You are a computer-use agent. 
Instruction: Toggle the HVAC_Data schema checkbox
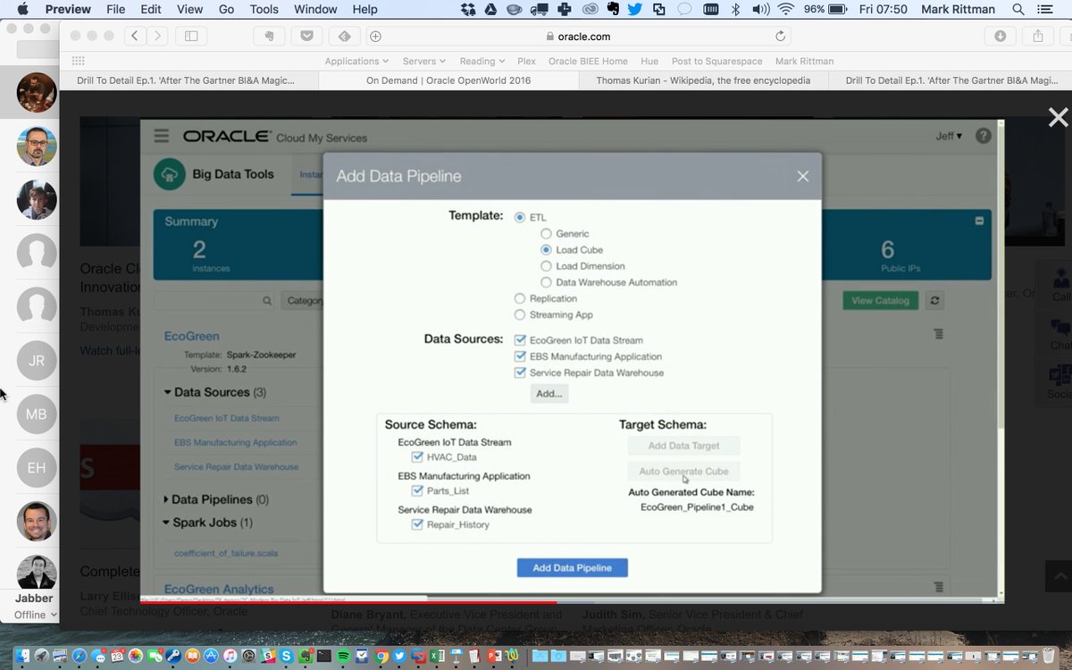pos(417,456)
